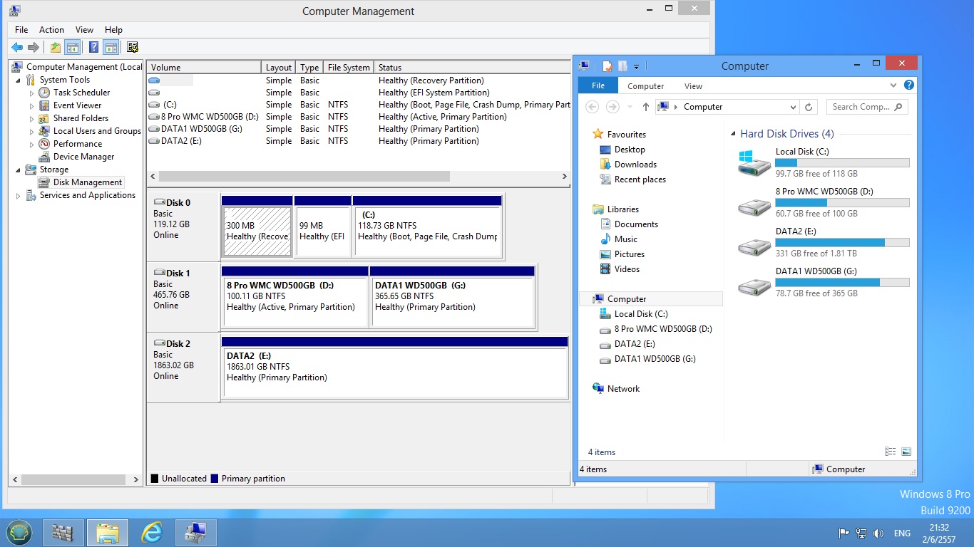Toggle the Show/Hide Action Pane toolbar button
The width and height of the screenshot is (974, 547).
point(111,48)
